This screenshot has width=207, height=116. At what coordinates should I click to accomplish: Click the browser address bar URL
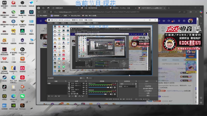pos(97,12)
